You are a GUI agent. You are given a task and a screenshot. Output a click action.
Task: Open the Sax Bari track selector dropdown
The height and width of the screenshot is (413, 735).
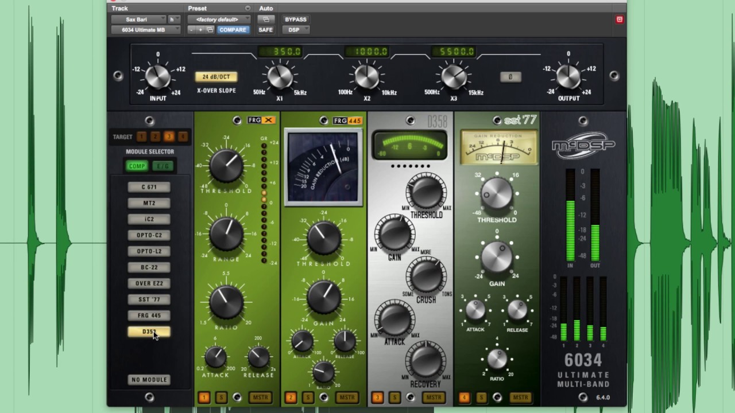138,20
